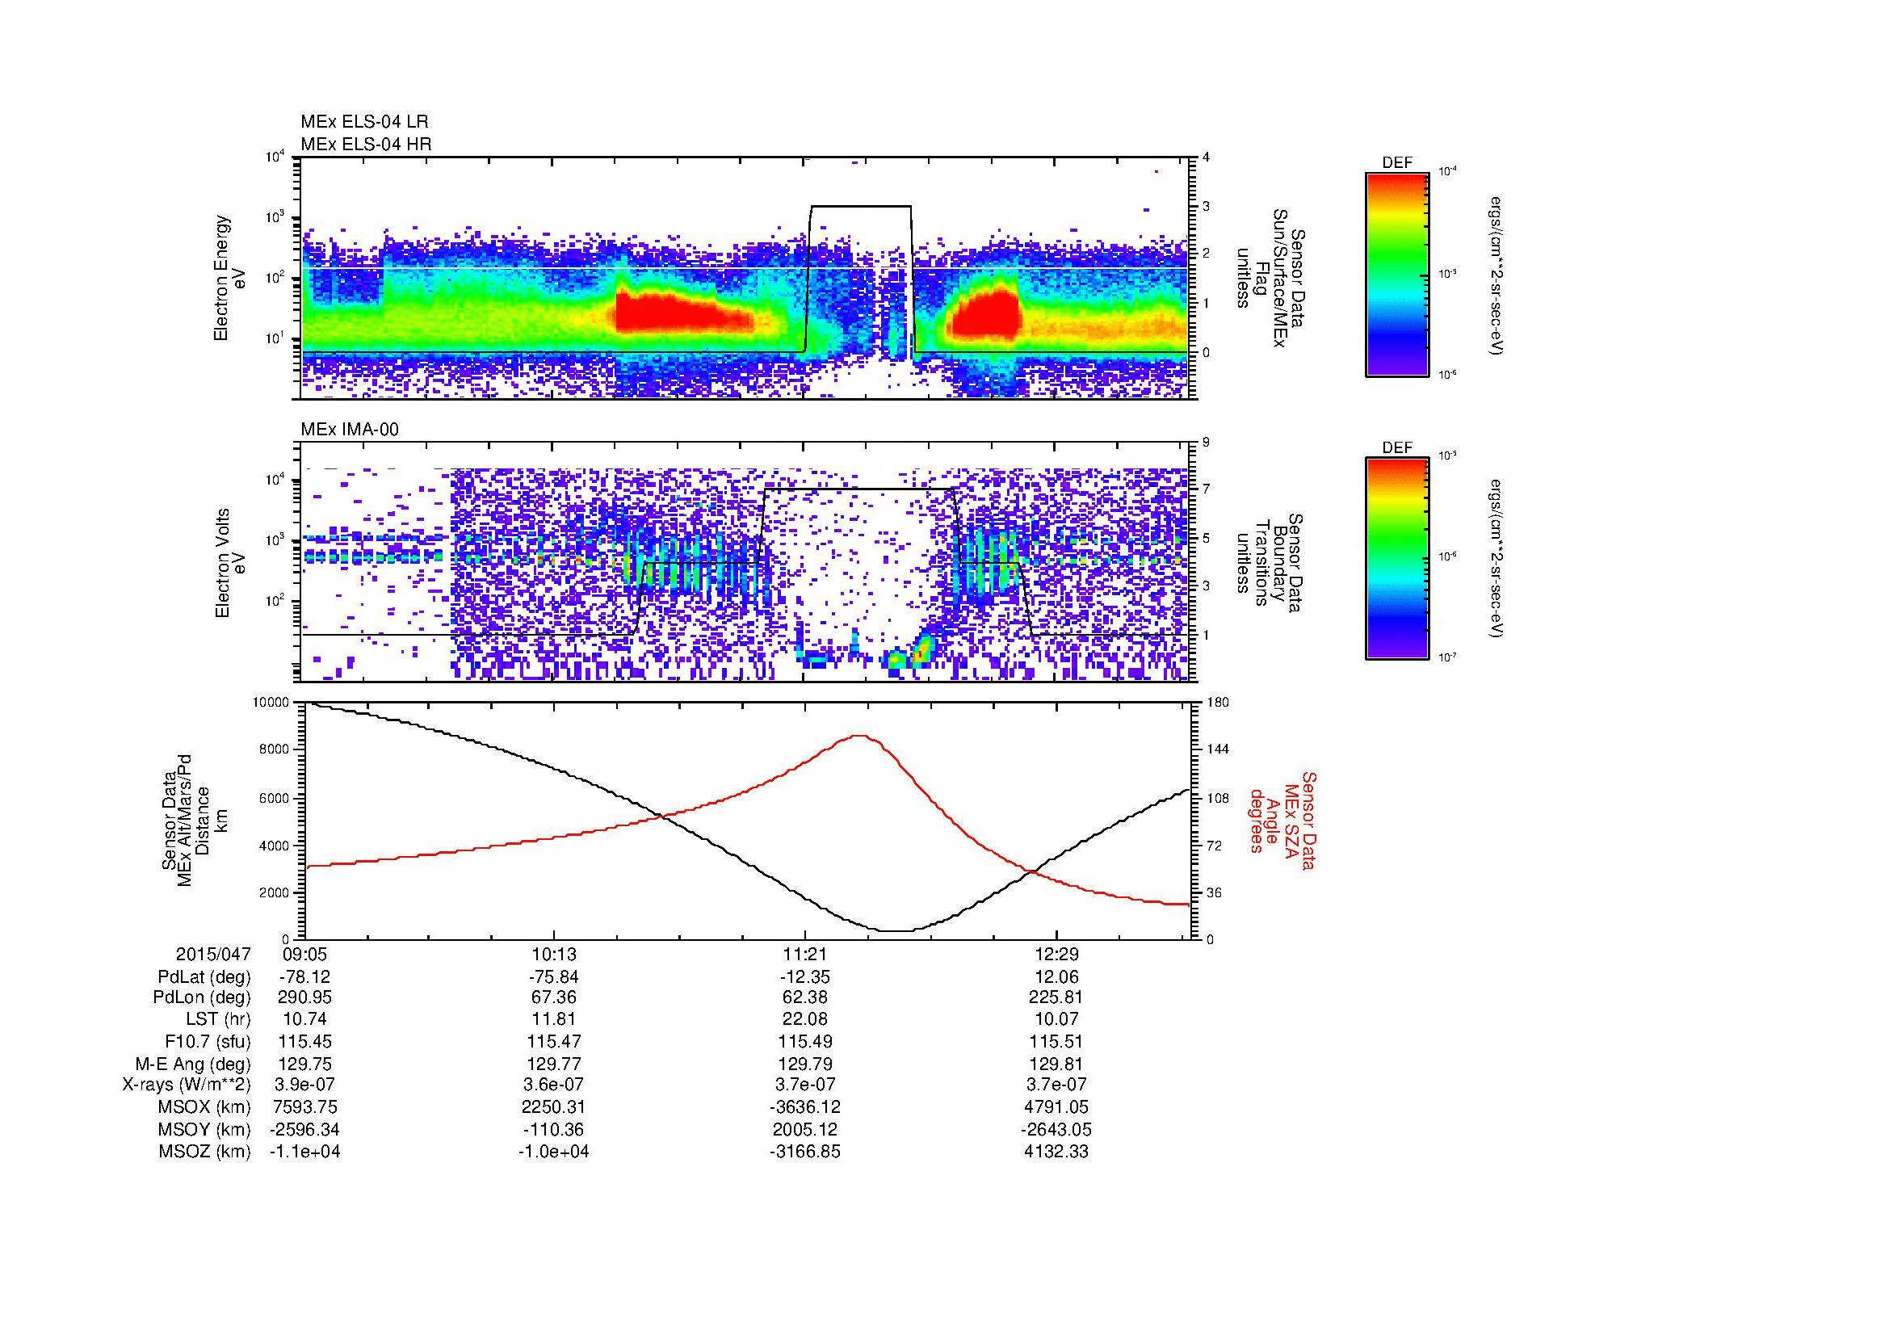Click the 'MEx ELS-04 HR' plot title
The width and height of the screenshot is (1889, 1335).
tap(366, 145)
